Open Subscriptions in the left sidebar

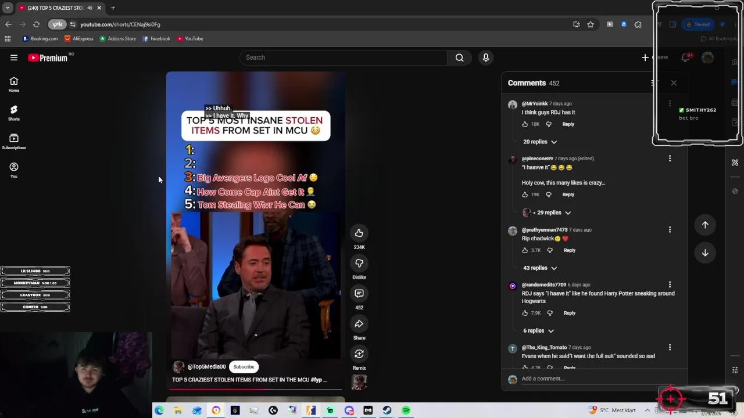point(14,141)
